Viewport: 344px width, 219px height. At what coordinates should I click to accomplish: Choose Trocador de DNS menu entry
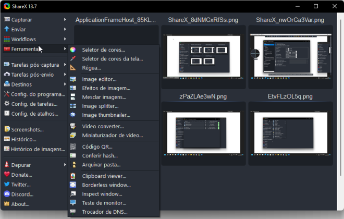[x=114, y=212]
